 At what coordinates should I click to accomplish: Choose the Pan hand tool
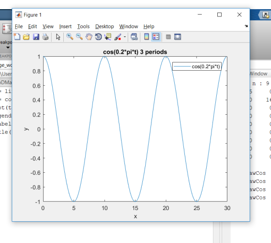coord(89,37)
